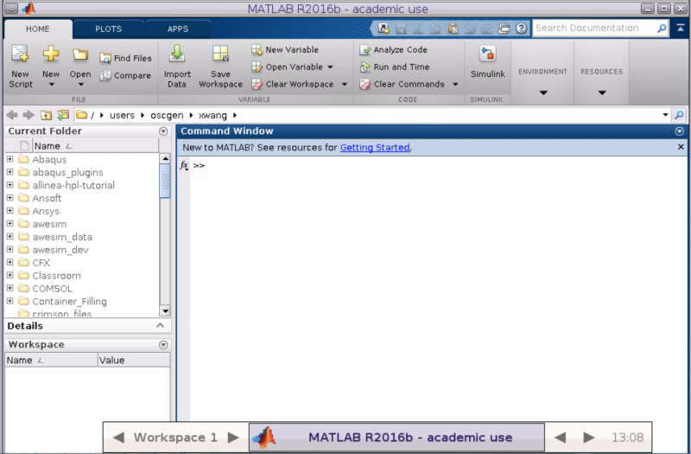Expand the COMSOL folder tree node
The height and width of the screenshot is (454, 691).
[x=10, y=288]
